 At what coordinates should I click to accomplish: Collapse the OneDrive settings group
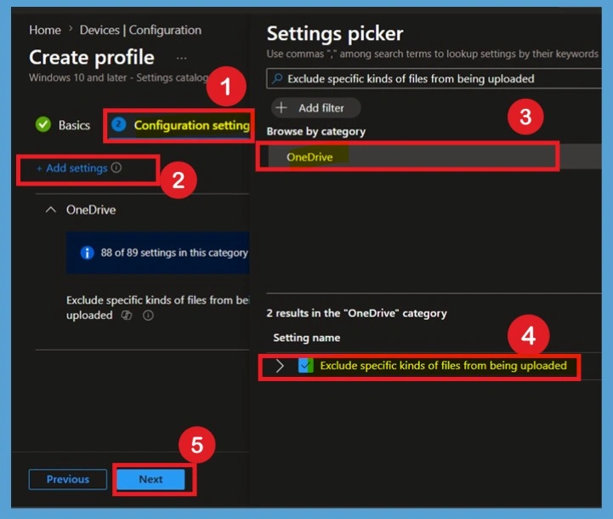tap(51, 209)
